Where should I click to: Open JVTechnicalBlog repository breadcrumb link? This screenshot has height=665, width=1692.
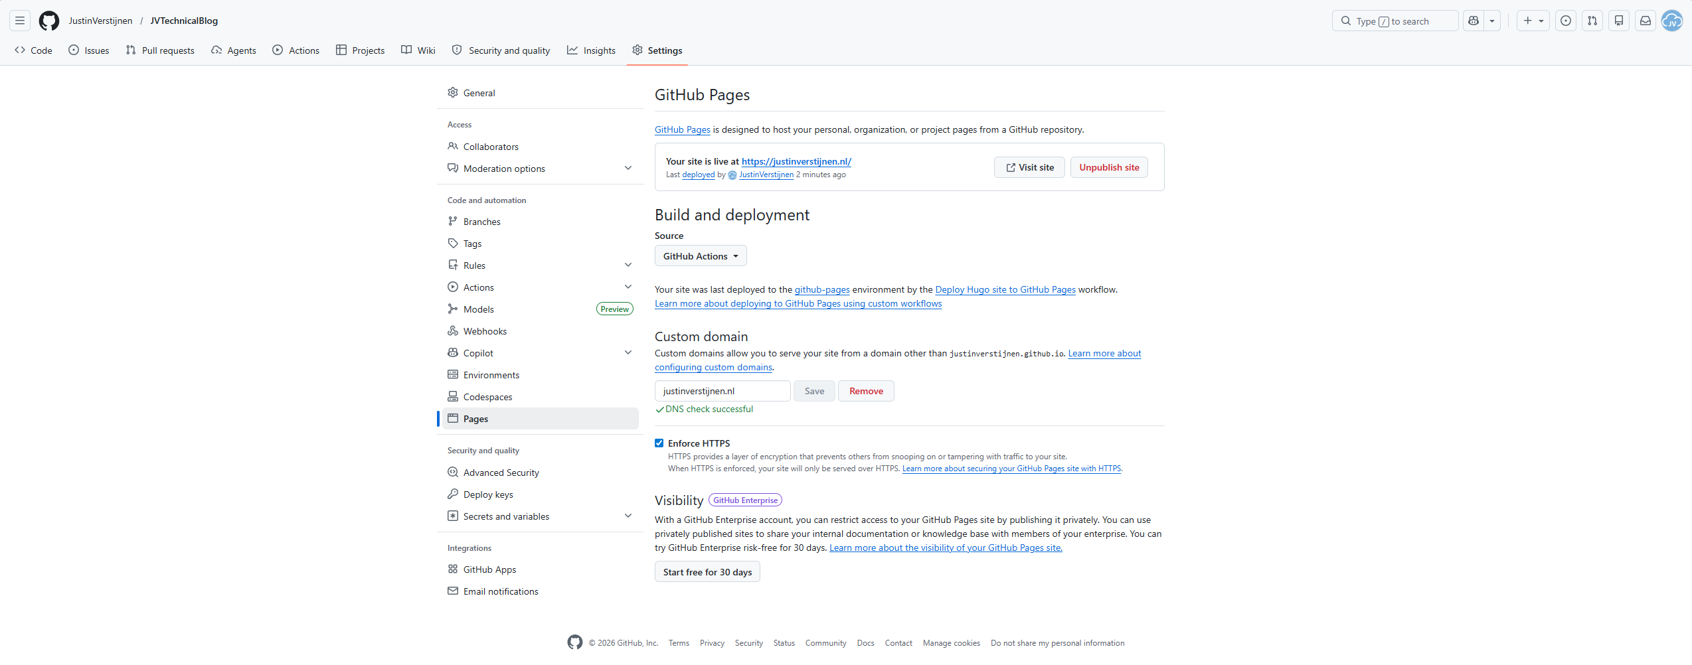pyautogui.click(x=184, y=21)
